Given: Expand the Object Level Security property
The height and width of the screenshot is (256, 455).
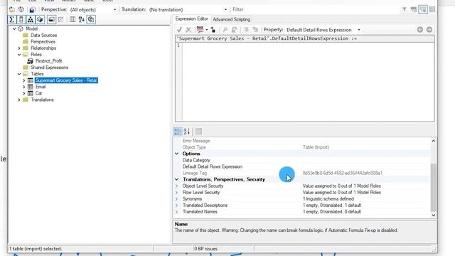Looking at the screenshot, I should point(177,186).
